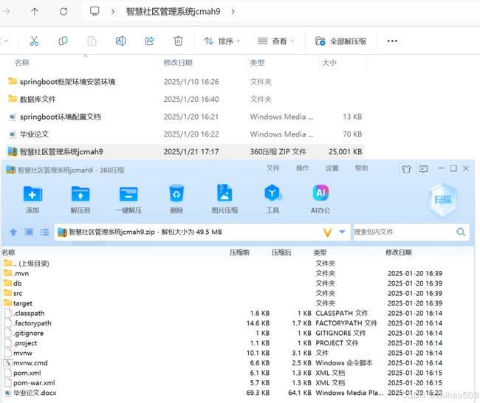This screenshot has width=480, height=403.
Task: Select the springboot环境配置文档 file
Action: [x=185, y=117]
